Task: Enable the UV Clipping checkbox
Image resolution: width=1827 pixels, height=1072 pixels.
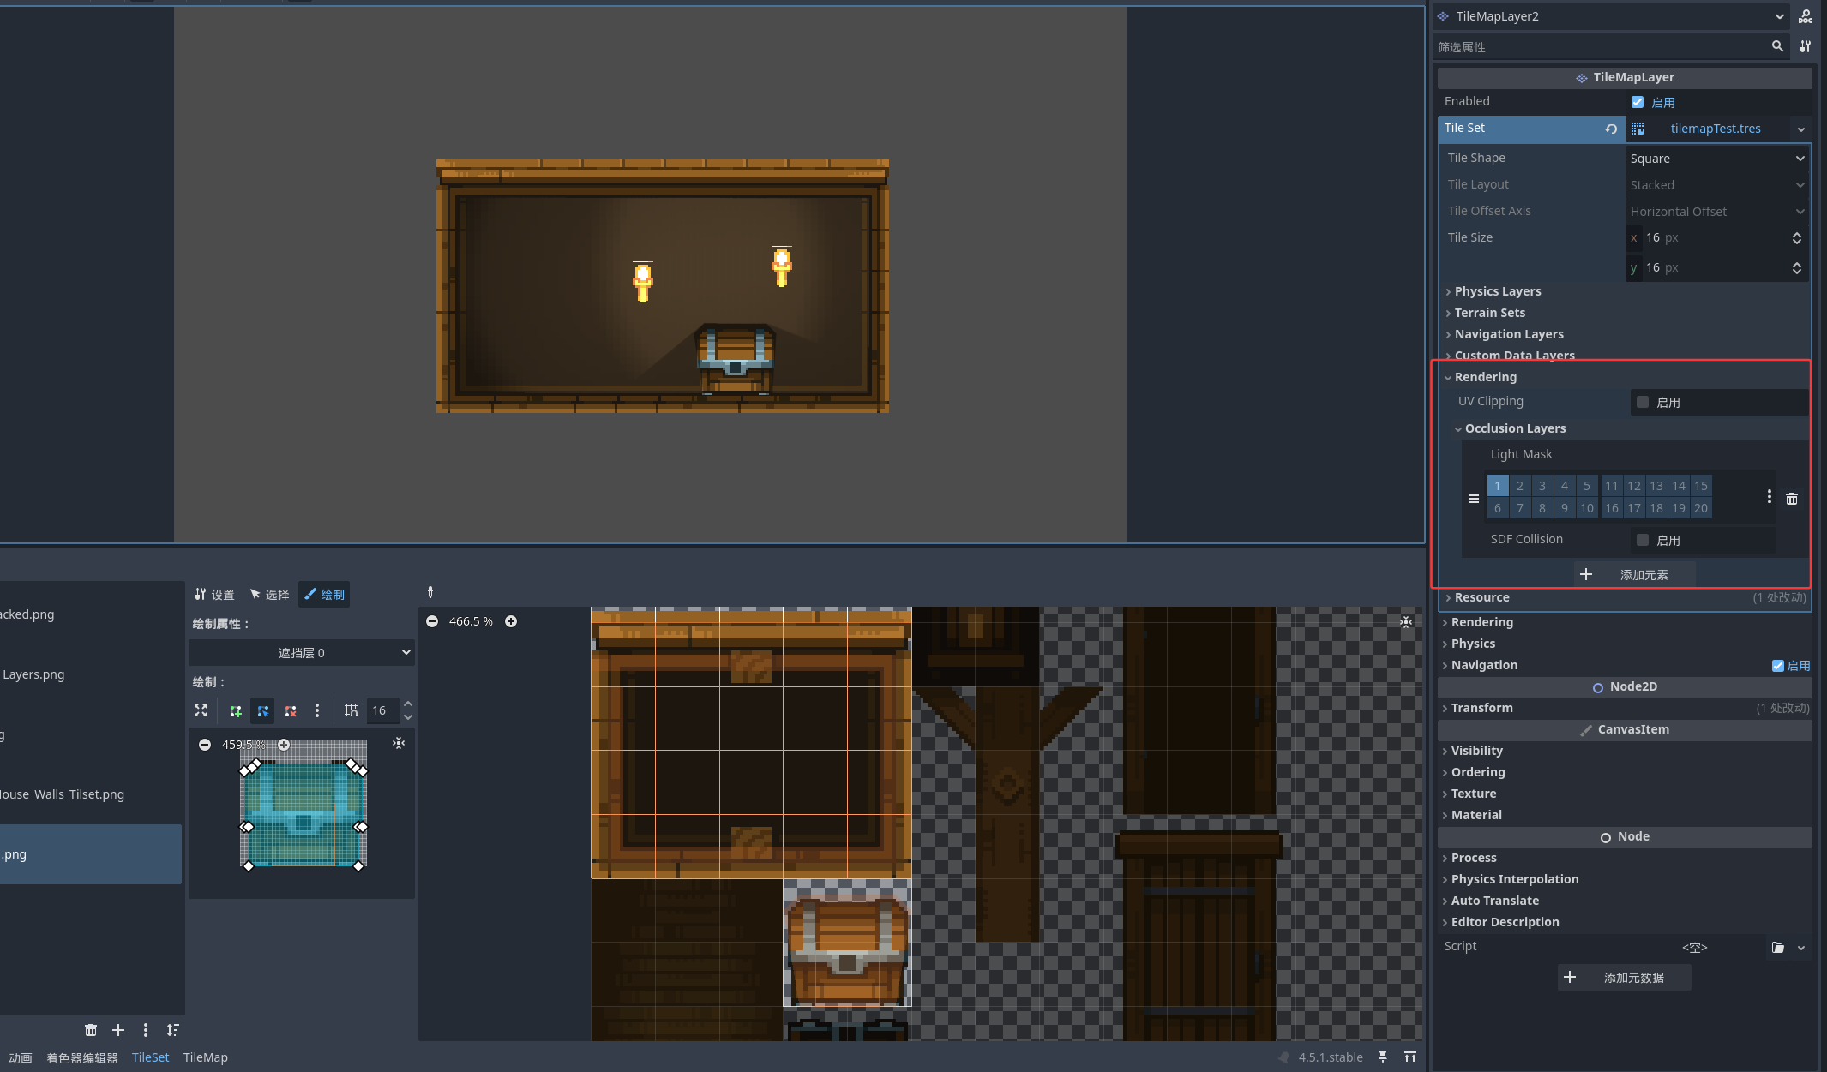Action: point(1643,402)
